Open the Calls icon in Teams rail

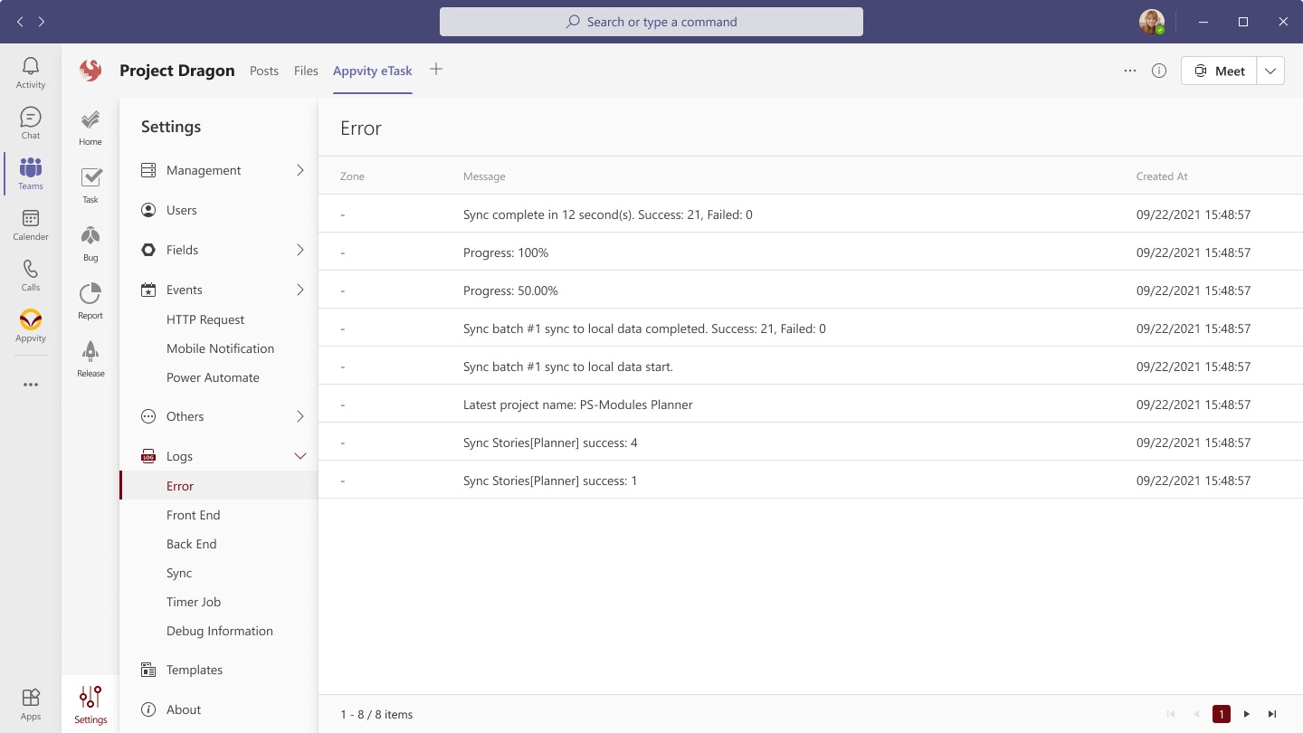coord(31,275)
